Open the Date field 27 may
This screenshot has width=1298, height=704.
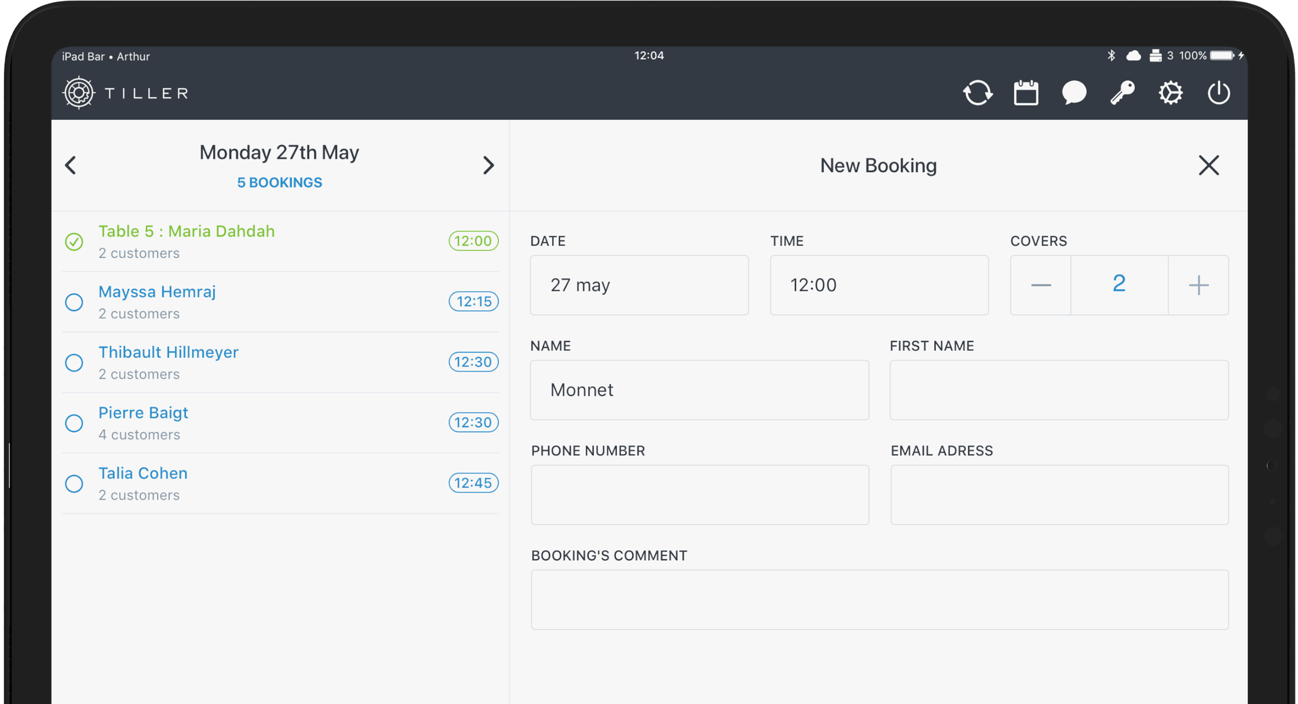639,285
